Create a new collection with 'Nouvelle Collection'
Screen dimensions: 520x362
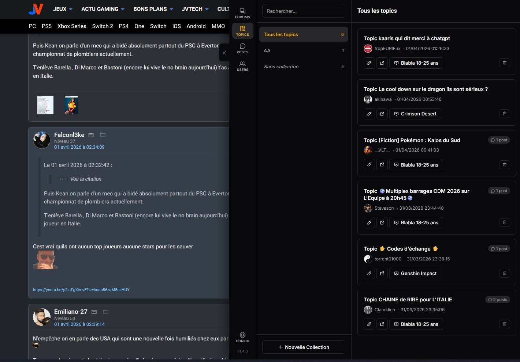coord(304,347)
